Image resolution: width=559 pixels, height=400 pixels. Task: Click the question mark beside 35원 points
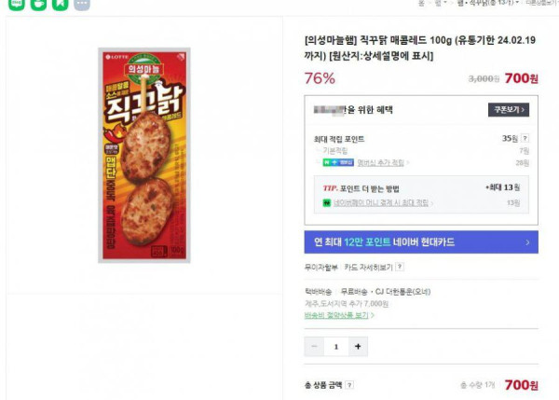[x=524, y=138]
